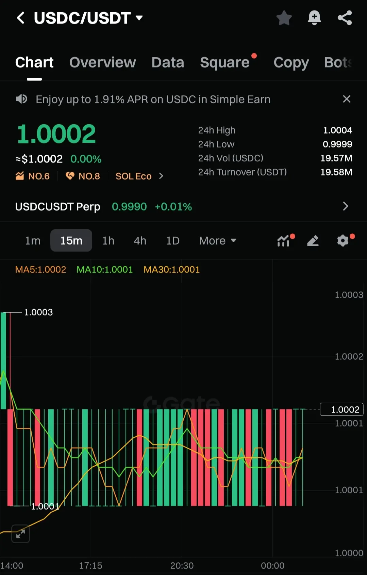Select the 4h timeframe

tap(140, 241)
